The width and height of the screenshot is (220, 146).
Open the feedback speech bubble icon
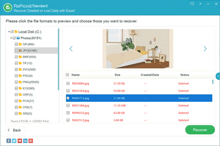pyautogui.click(x=192, y=4)
